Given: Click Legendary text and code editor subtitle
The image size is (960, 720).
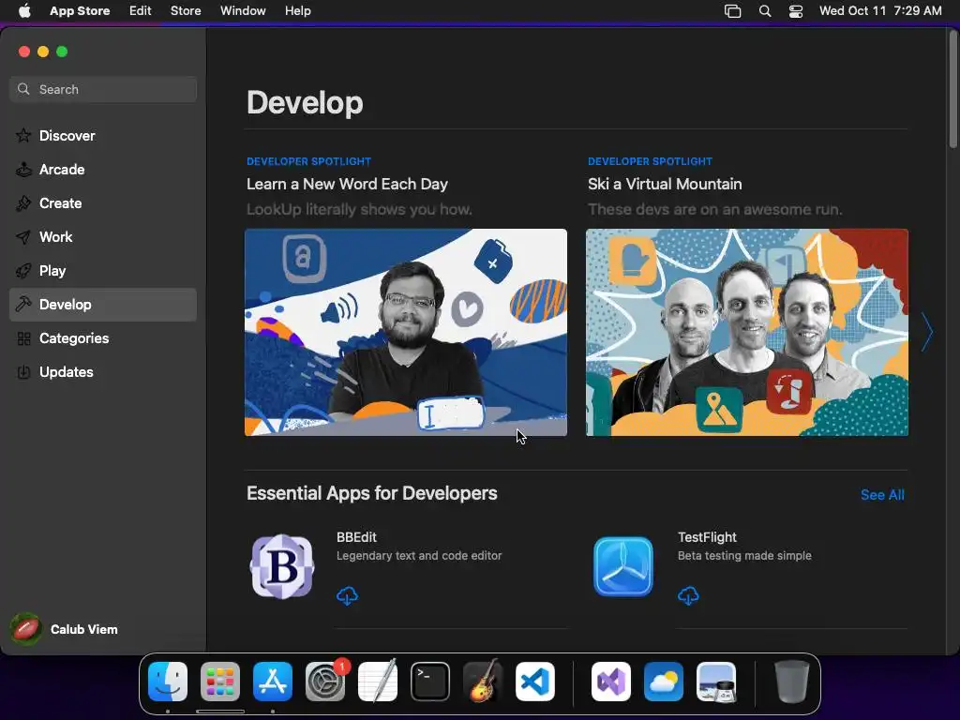Looking at the screenshot, I should point(419,556).
